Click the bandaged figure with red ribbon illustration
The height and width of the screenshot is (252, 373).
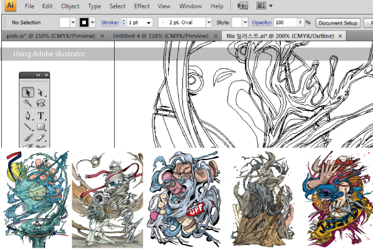click(108, 200)
